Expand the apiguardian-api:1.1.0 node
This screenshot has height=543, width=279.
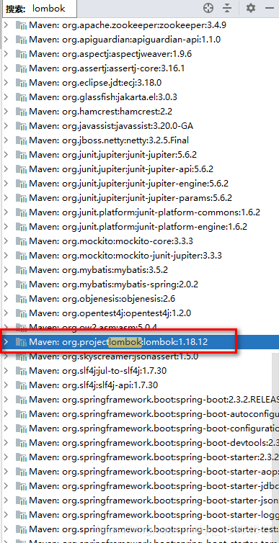pos(6,40)
